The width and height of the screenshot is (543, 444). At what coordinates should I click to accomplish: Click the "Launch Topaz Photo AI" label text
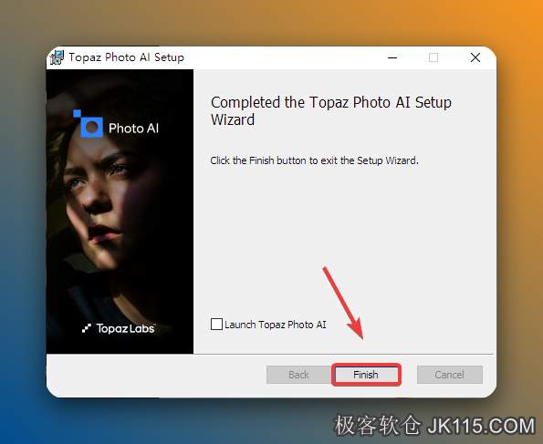pos(276,325)
